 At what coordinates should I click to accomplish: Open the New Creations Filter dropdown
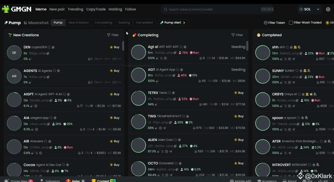113,35
